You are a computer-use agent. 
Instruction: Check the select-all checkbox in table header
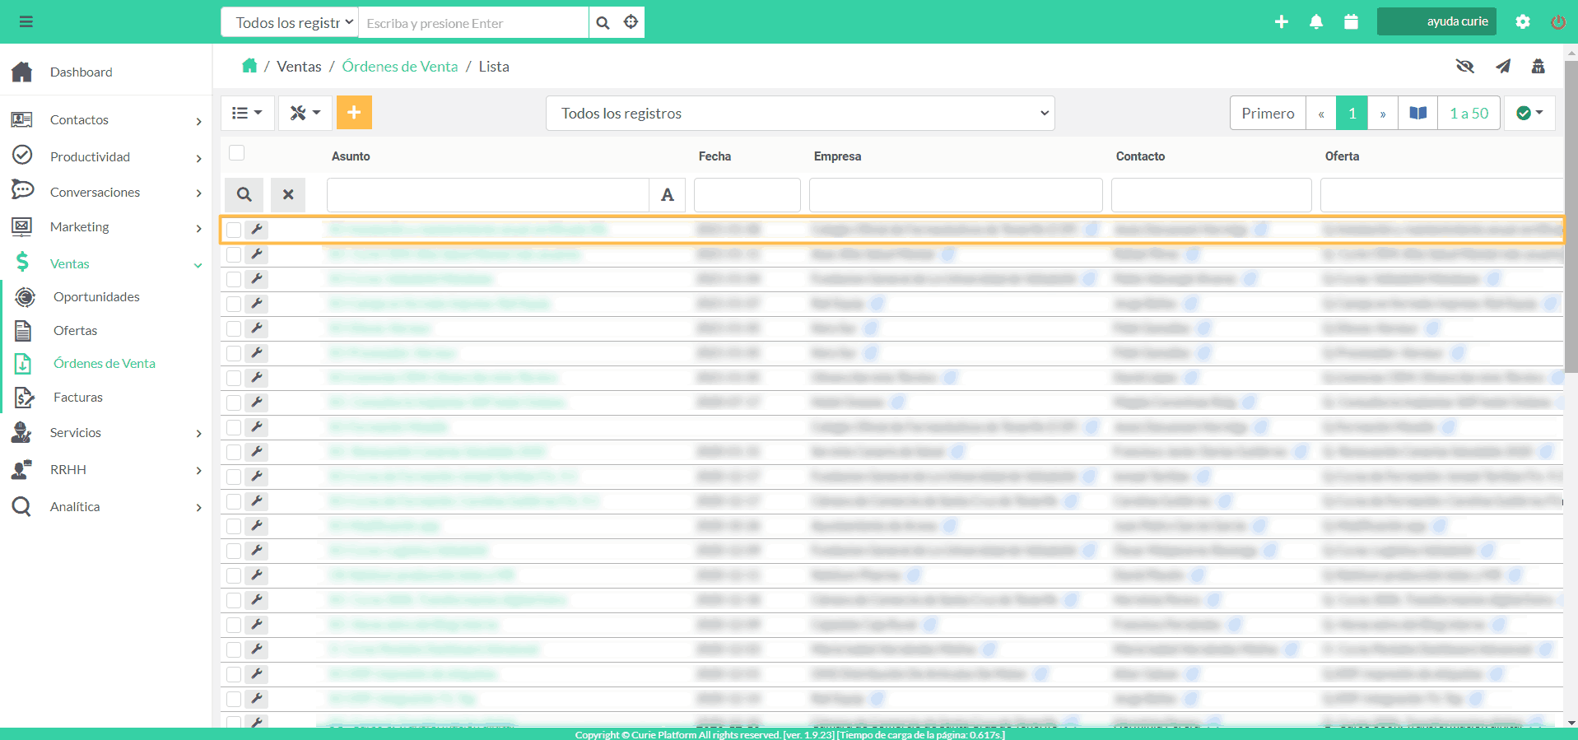click(237, 153)
